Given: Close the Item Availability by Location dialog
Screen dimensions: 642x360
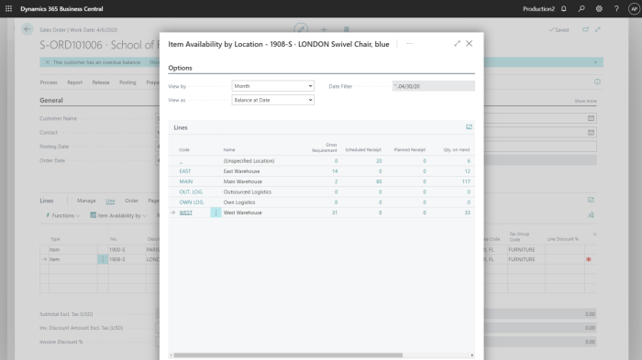Looking at the screenshot, I should (470, 43).
